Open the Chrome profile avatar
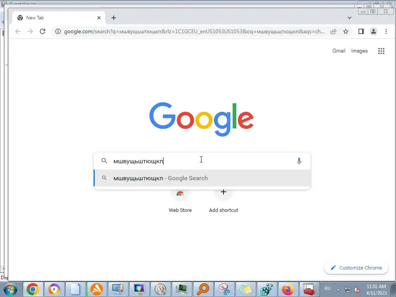 374,31
